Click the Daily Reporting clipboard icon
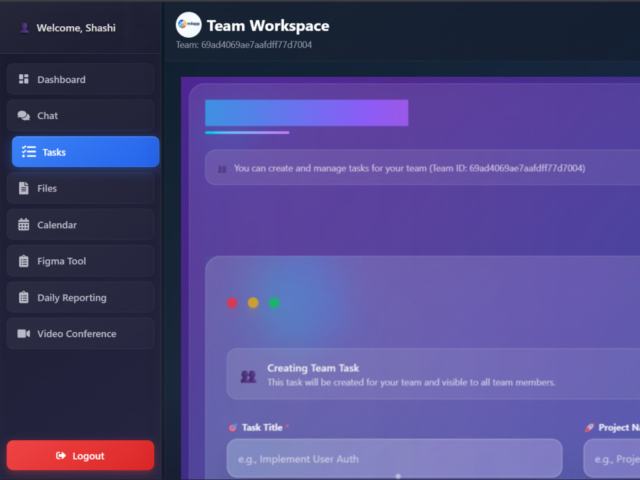Viewport: 640px width, 480px height. click(x=24, y=297)
